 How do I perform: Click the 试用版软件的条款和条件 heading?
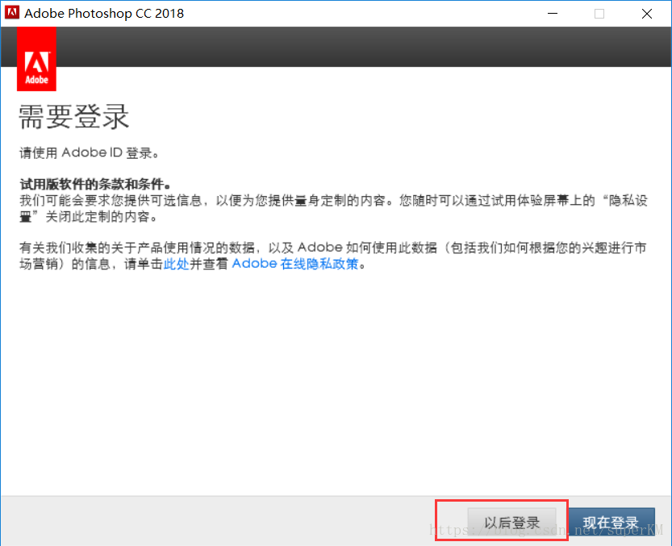[x=95, y=185]
